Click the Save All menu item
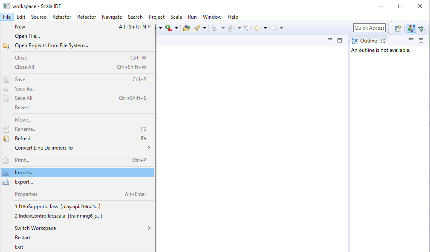Screen dimensions: 430x252 [x=77, y=98]
